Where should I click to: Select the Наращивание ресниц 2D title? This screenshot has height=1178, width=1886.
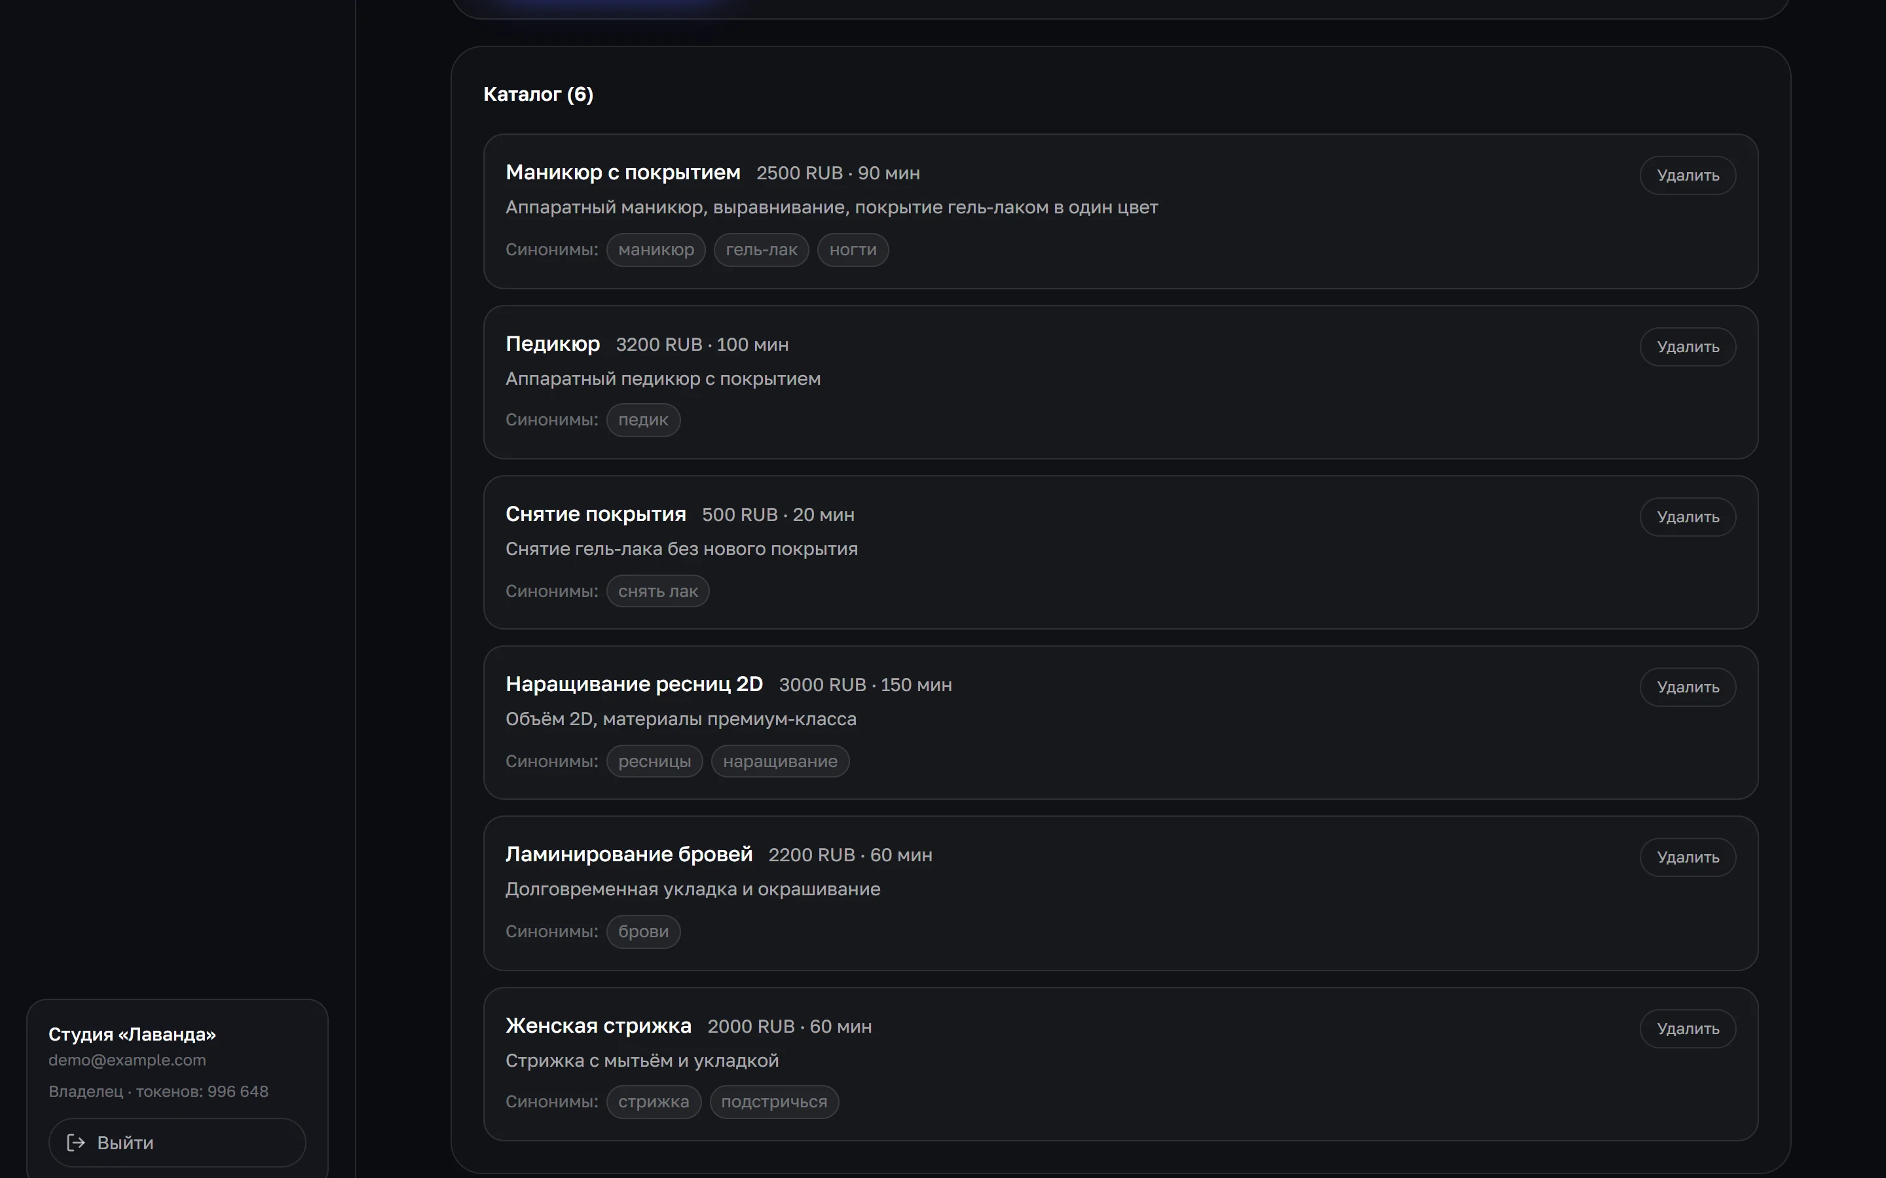[x=634, y=684]
